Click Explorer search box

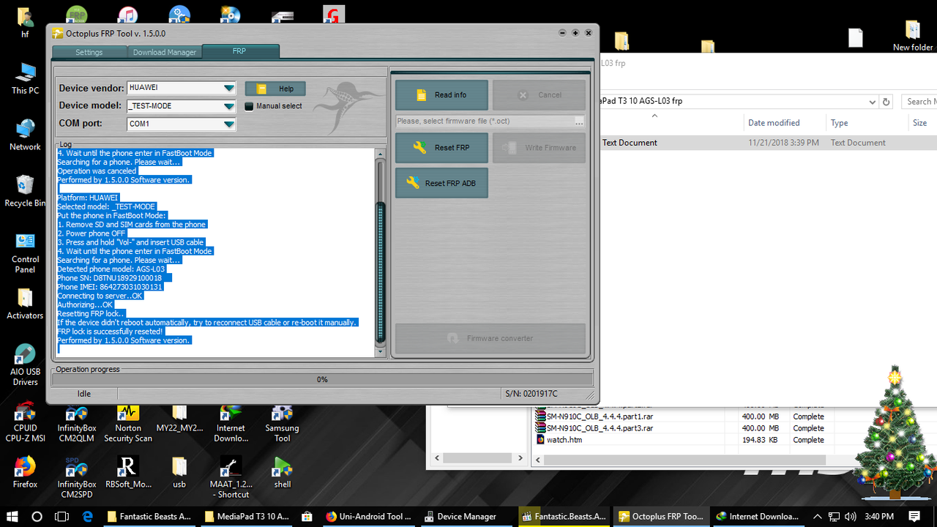coord(918,102)
